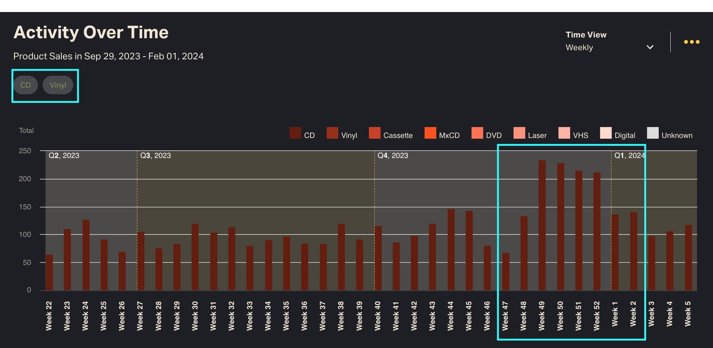Click the Q1, 2024 quarter label
This screenshot has height=348, width=713.
pos(629,155)
